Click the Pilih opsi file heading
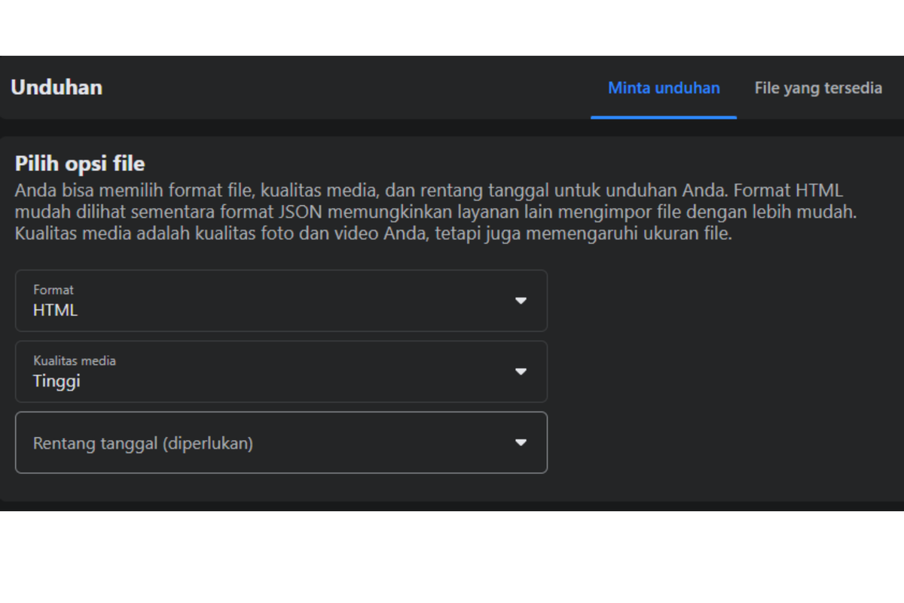904x603 pixels. 78,163
